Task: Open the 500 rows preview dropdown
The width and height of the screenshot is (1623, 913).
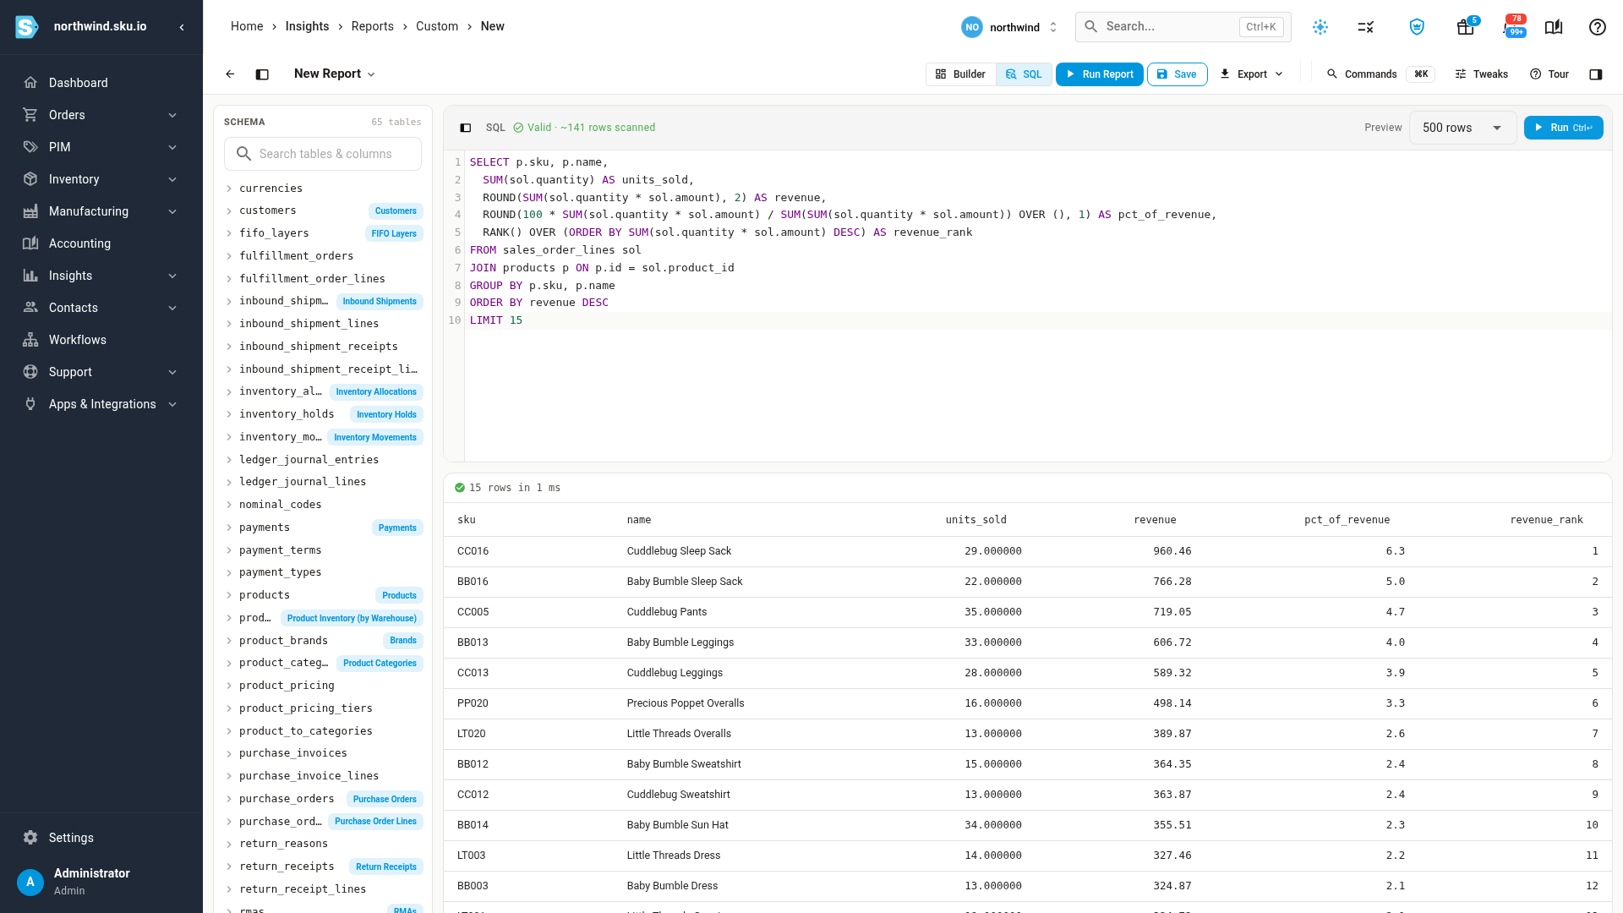Action: [1463, 128]
